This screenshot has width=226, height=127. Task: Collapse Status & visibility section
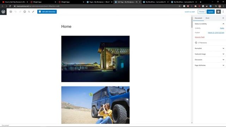pos(209,24)
